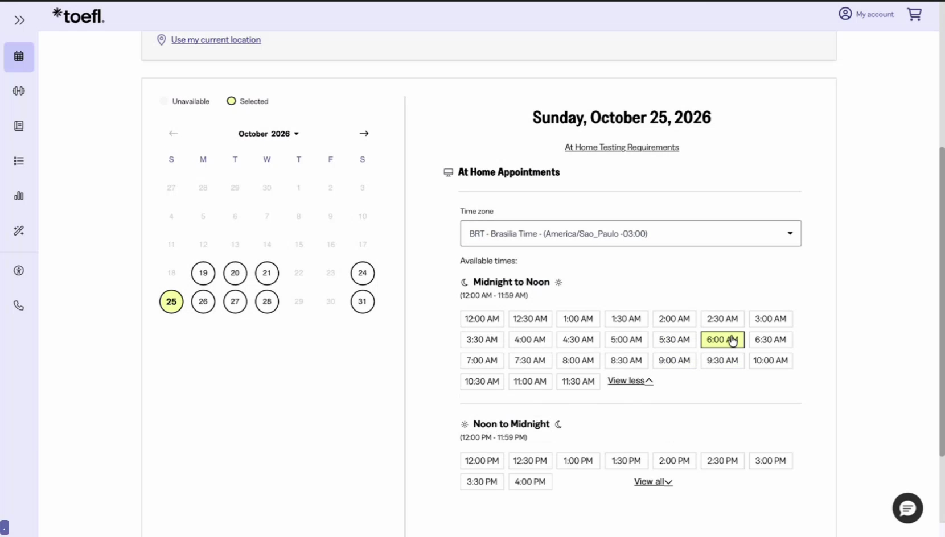Select October 28 on calendar
The height and width of the screenshot is (537, 945).
point(267,301)
